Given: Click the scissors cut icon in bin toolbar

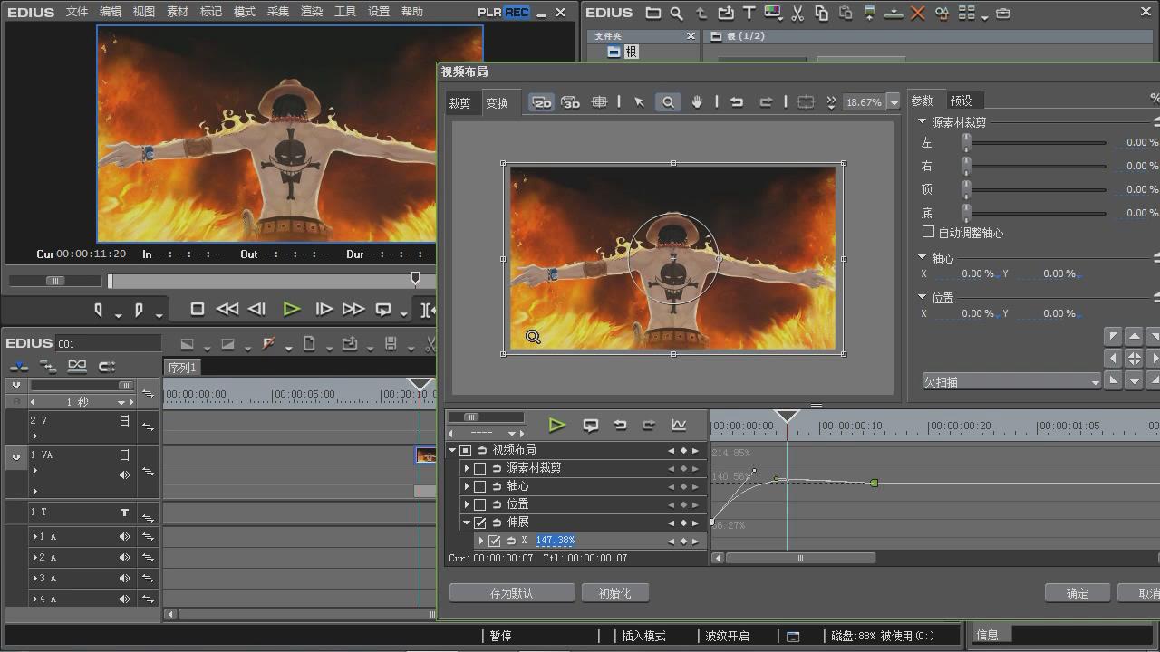Looking at the screenshot, I should click(797, 13).
